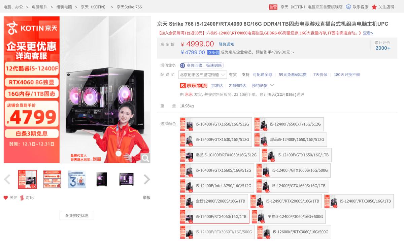
Task: Click 高价回收，极速到账 pill
Action: 202,65
